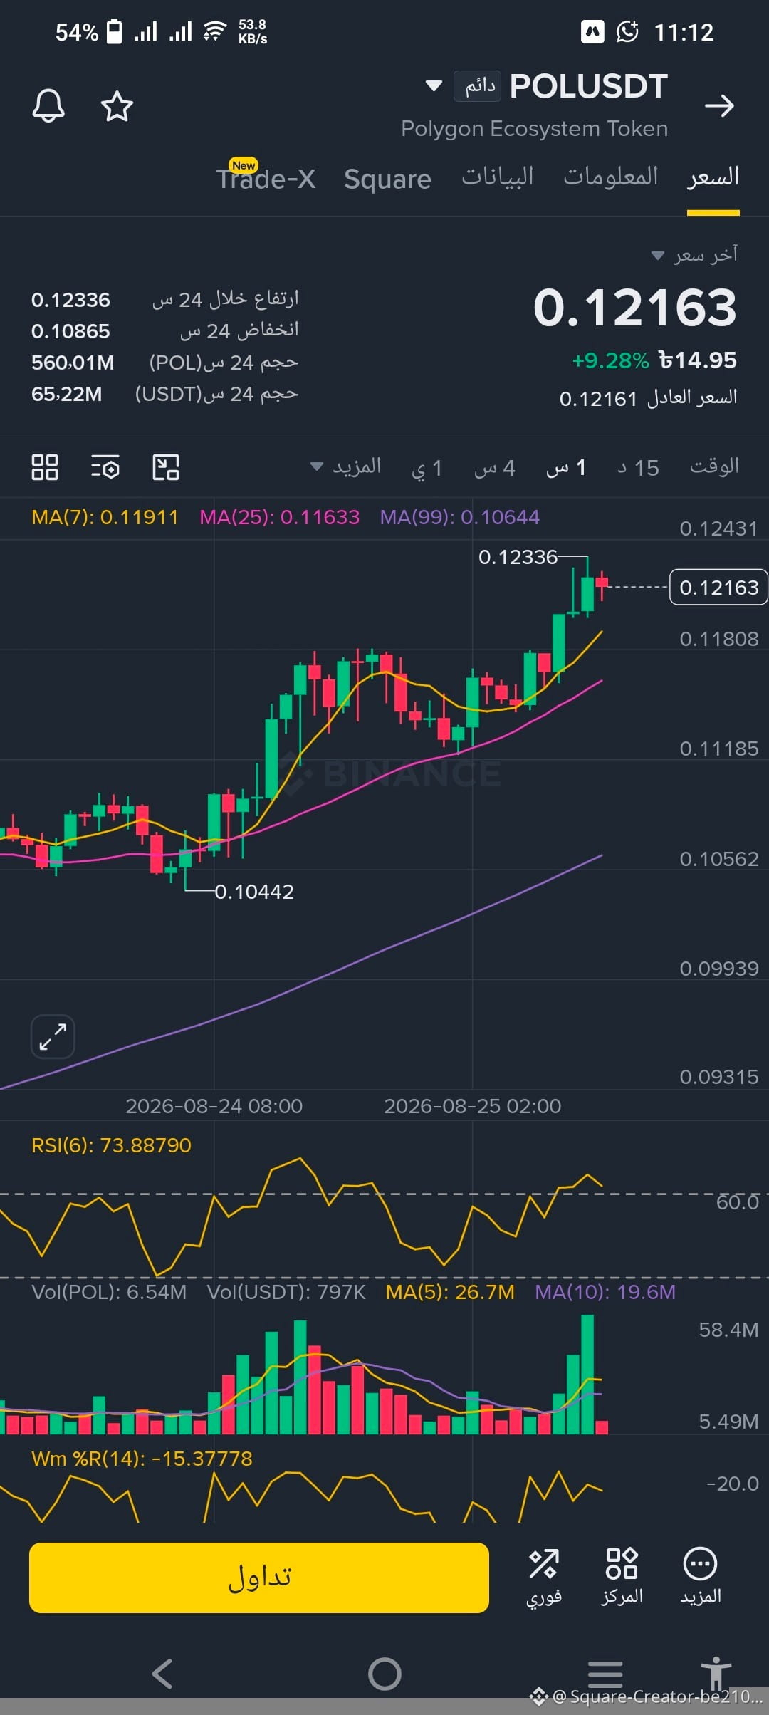Tap the 24h POL volume 560.01M
769x1715 pixels.
click(73, 363)
